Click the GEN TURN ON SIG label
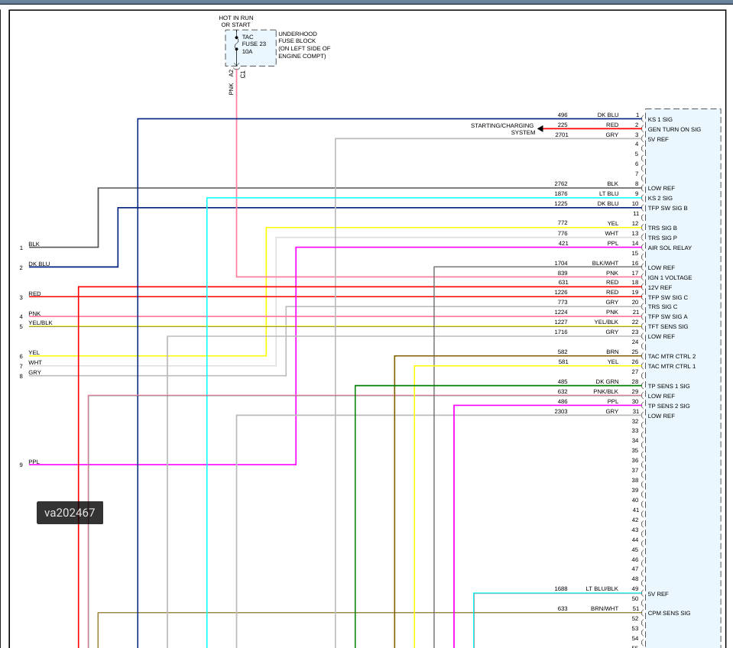The image size is (733, 648). click(x=674, y=129)
